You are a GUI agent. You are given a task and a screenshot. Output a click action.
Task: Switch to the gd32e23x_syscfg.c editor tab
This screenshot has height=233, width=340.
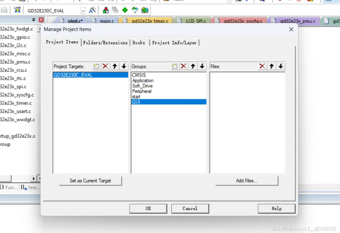[239, 21]
